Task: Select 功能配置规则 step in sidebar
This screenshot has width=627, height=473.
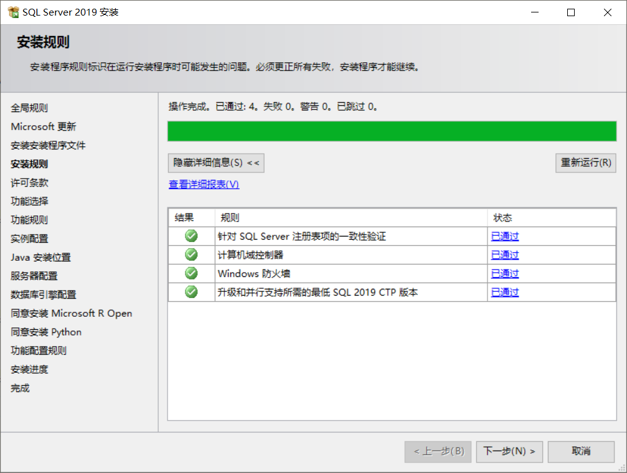Action: [x=39, y=350]
